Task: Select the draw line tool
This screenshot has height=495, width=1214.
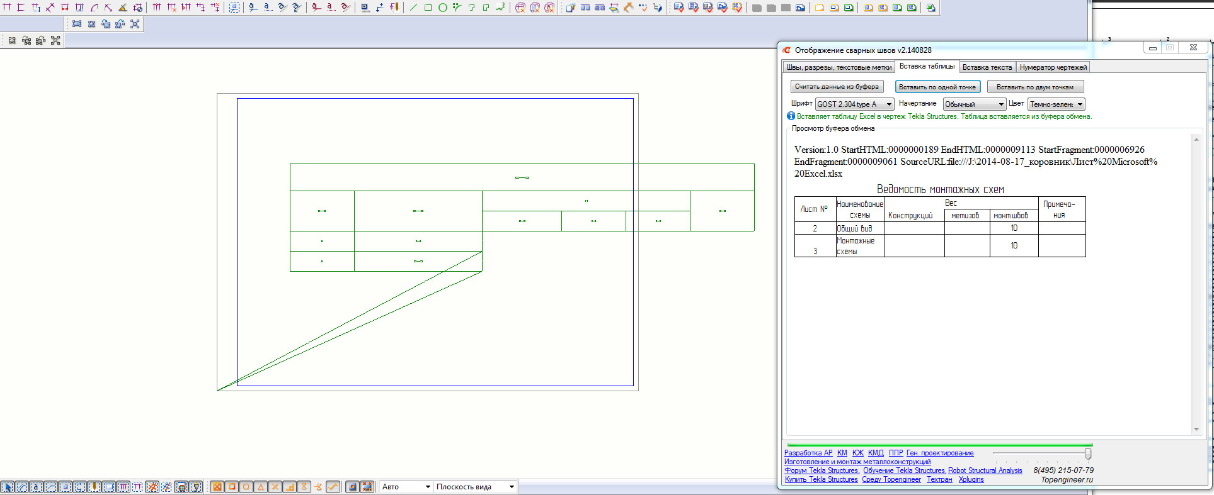Action: pos(413,8)
